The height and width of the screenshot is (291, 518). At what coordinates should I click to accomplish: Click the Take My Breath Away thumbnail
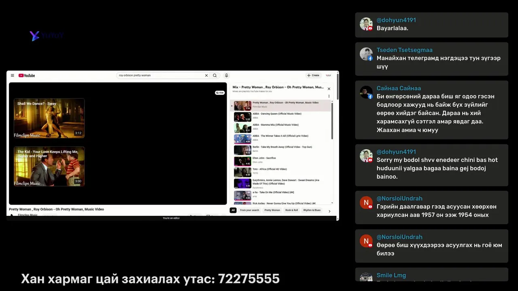[242, 150]
